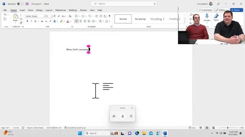Click the Cut scissors icon
245x137 pixels.
(x=21, y=15)
